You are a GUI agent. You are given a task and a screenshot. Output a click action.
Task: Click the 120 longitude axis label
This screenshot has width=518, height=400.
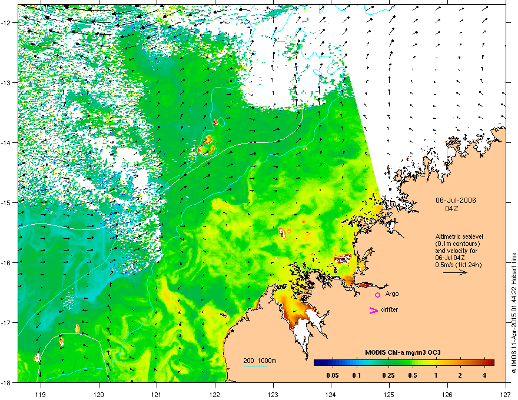click(99, 394)
